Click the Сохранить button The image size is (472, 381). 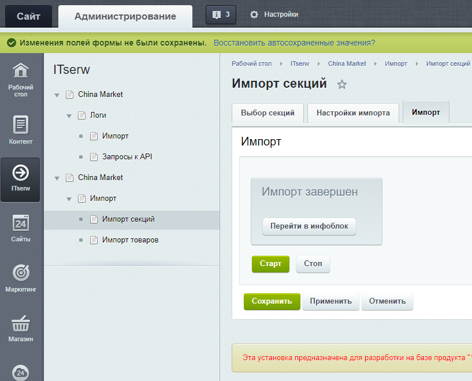(x=272, y=301)
